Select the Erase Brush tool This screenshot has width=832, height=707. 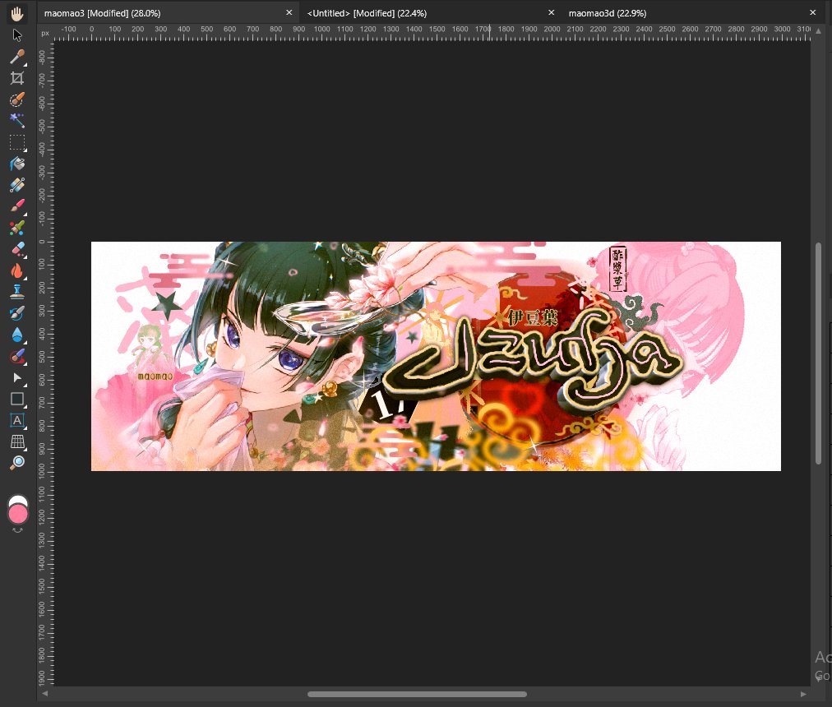(x=17, y=249)
